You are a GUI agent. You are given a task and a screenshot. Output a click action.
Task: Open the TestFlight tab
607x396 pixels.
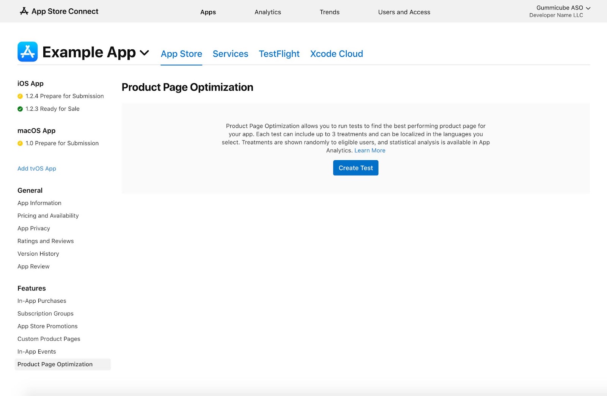pyautogui.click(x=279, y=54)
